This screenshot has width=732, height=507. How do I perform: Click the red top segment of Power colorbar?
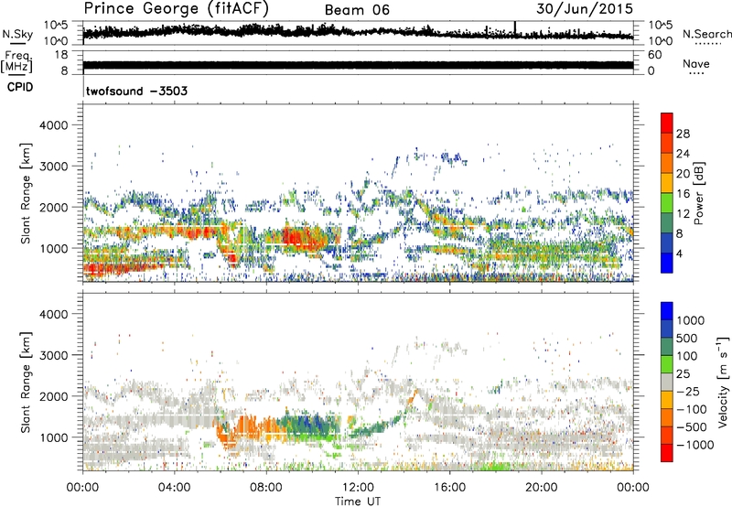pyautogui.click(x=667, y=123)
